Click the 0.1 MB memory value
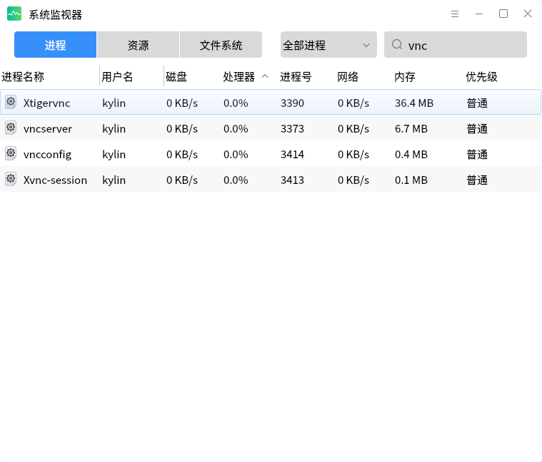 tap(411, 180)
